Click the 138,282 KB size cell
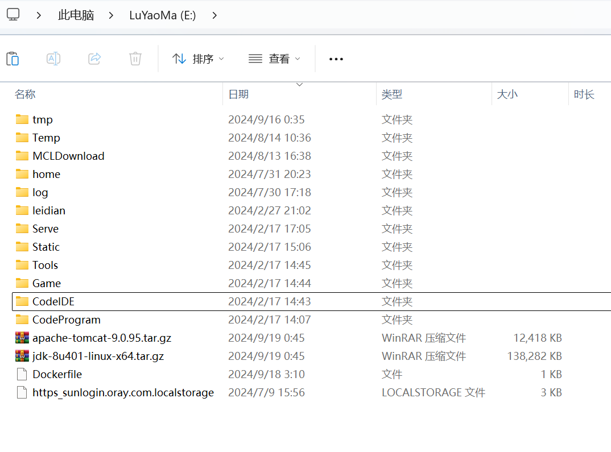 pos(534,356)
